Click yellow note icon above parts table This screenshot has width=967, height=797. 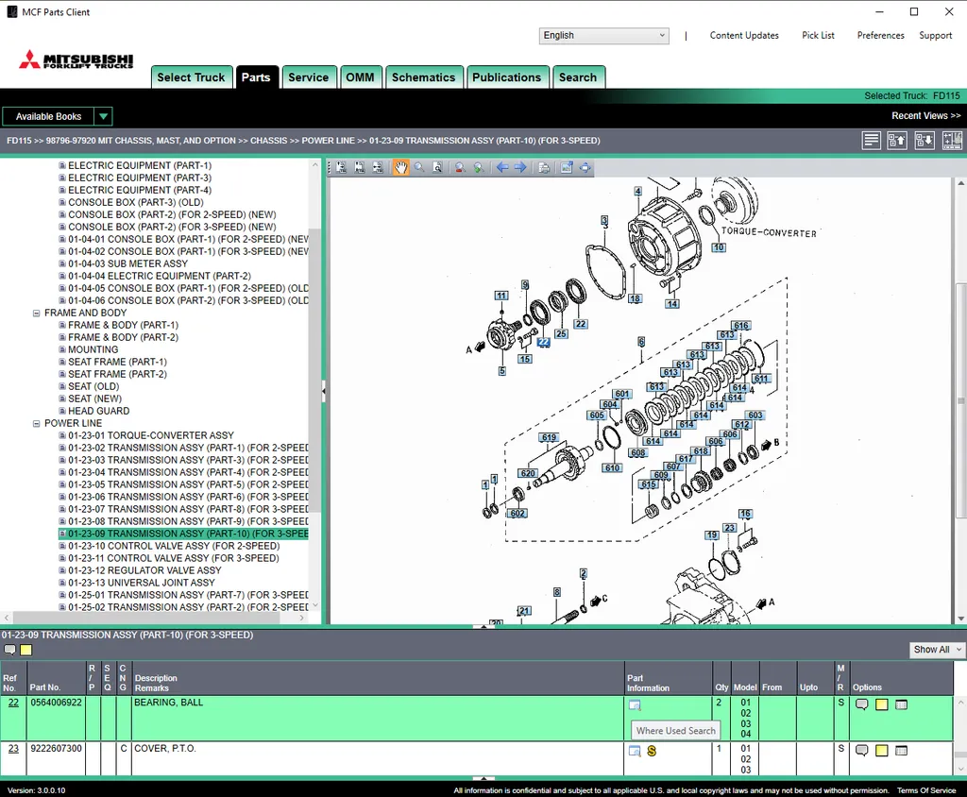(25, 650)
